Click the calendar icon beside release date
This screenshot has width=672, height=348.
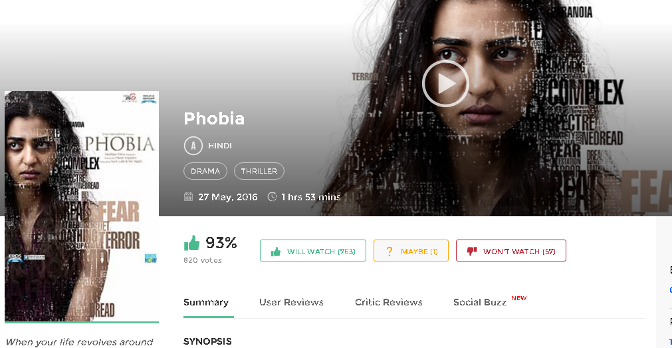pos(188,197)
